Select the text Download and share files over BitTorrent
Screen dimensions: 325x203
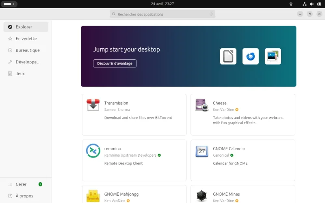[138, 118]
